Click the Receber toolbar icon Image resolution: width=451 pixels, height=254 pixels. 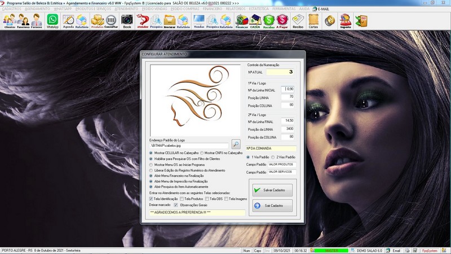(x=269, y=21)
